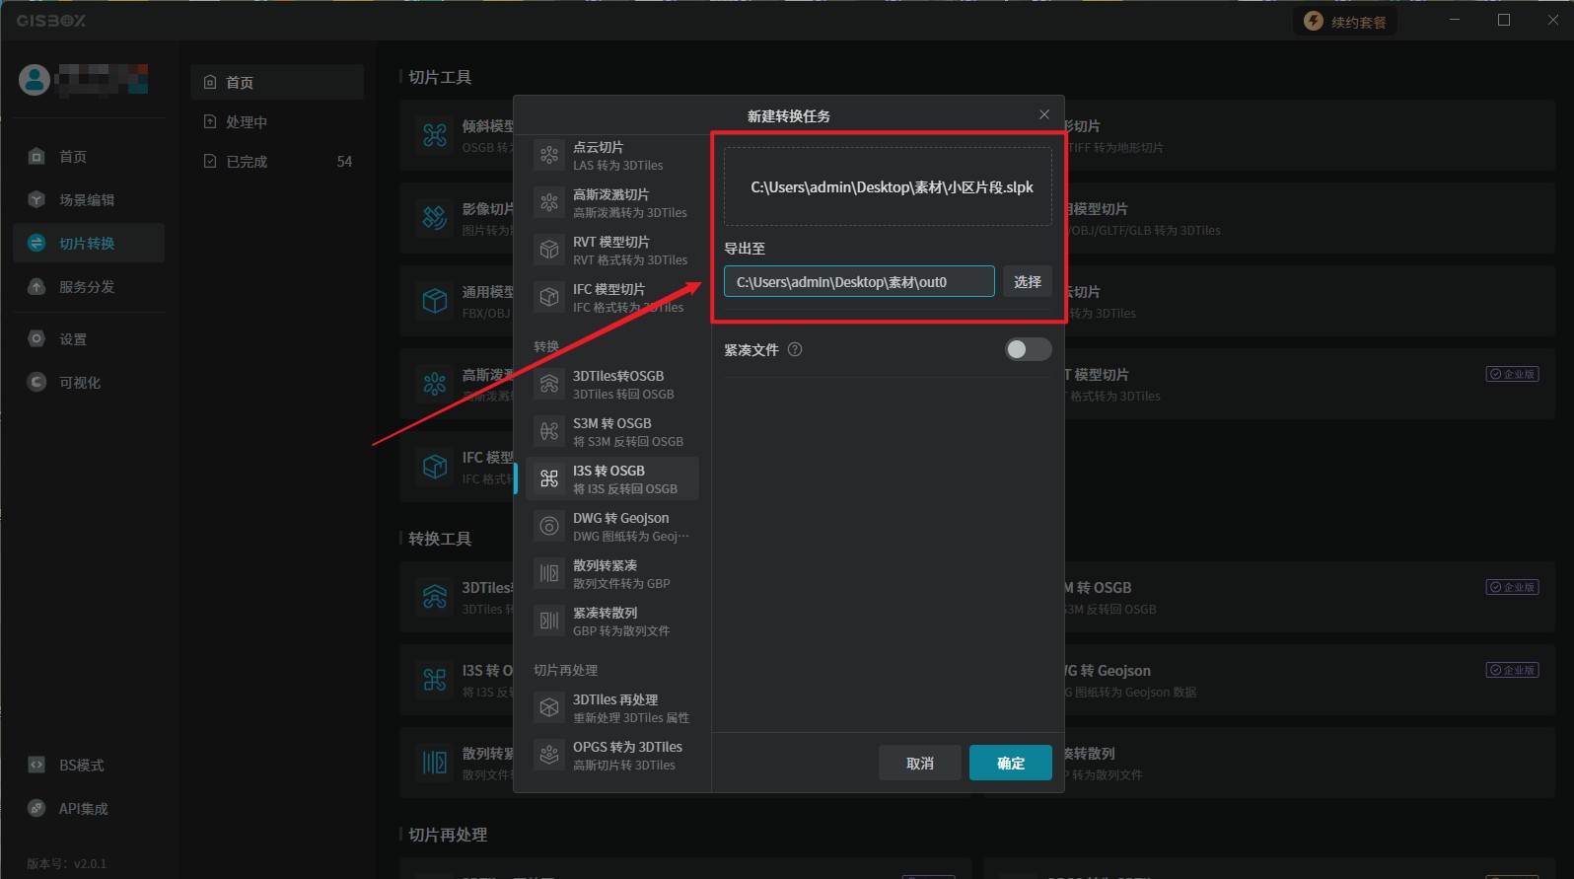Switch to the 处理中 tab

click(x=247, y=122)
